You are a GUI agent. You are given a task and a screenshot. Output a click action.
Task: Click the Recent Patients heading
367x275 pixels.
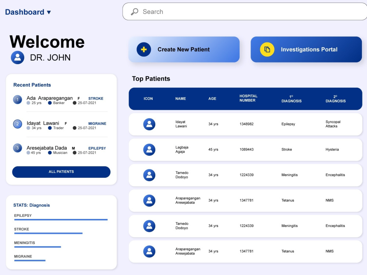[x=32, y=85]
